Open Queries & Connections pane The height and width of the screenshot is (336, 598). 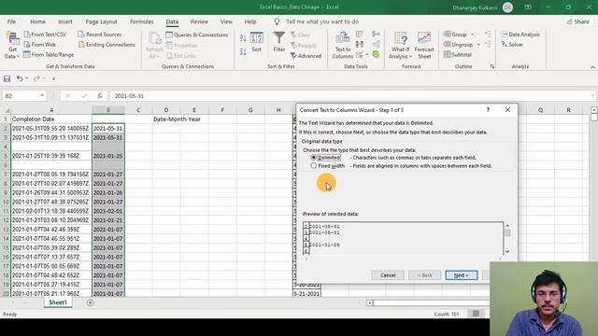point(197,35)
